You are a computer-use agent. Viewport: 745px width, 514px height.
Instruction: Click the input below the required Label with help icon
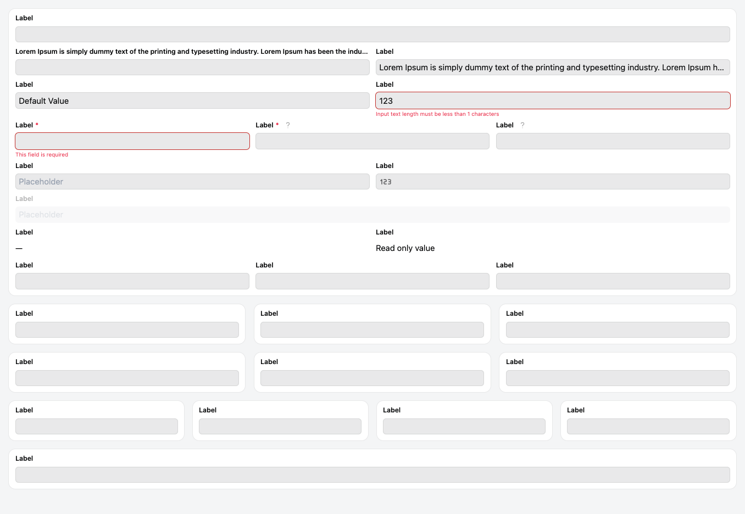(x=372, y=141)
